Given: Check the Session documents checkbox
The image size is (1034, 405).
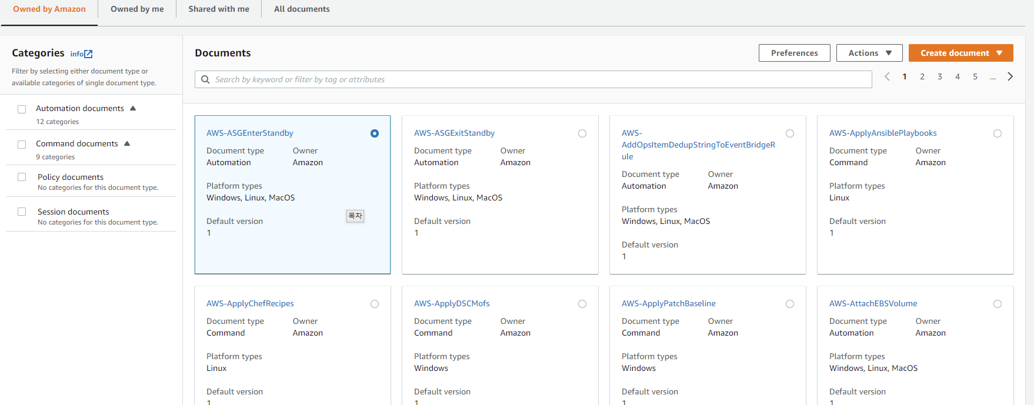Looking at the screenshot, I should [22, 212].
